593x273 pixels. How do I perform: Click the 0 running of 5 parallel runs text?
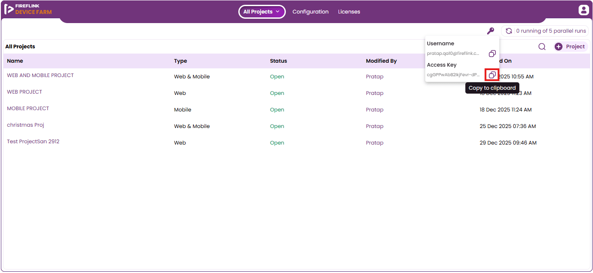pyautogui.click(x=551, y=31)
